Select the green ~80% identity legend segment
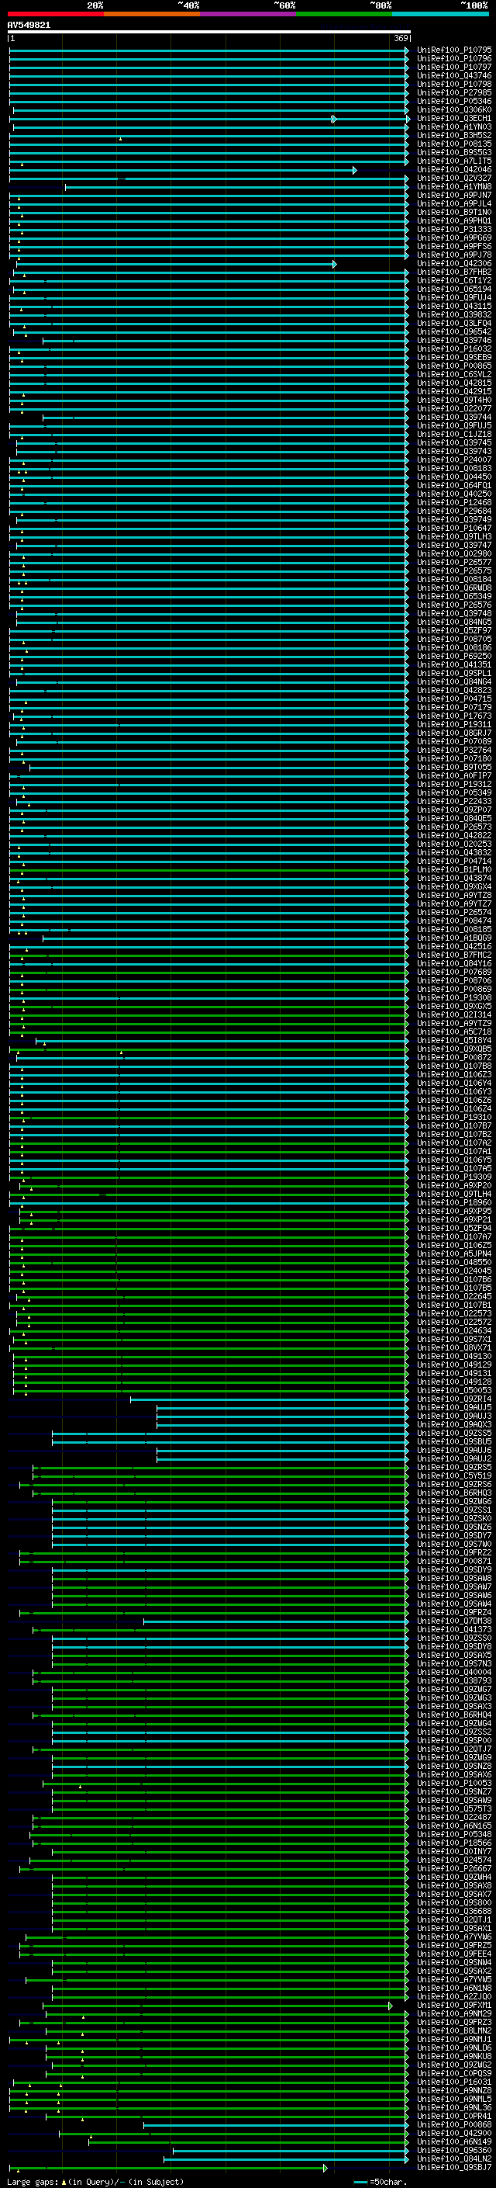Screen dimensions: 496x2188 coord(343,14)
